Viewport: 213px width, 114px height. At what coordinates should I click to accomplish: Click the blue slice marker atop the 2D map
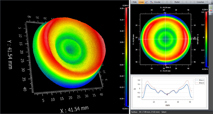tap(165, 13)
